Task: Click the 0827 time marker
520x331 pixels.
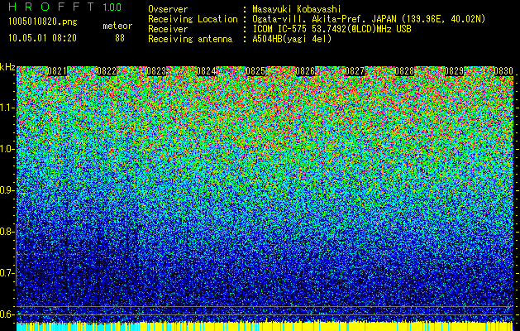Action: [x=355, y=71]
